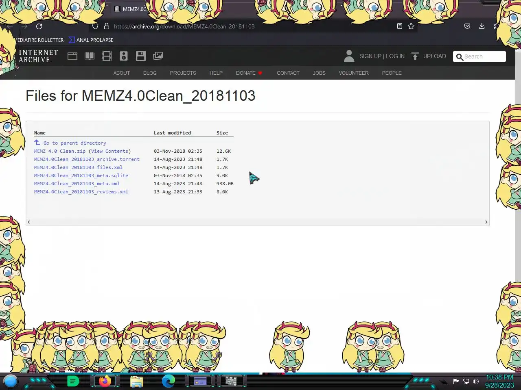Open the Images icon
521x390 pixels.
(x=158, y=56)
